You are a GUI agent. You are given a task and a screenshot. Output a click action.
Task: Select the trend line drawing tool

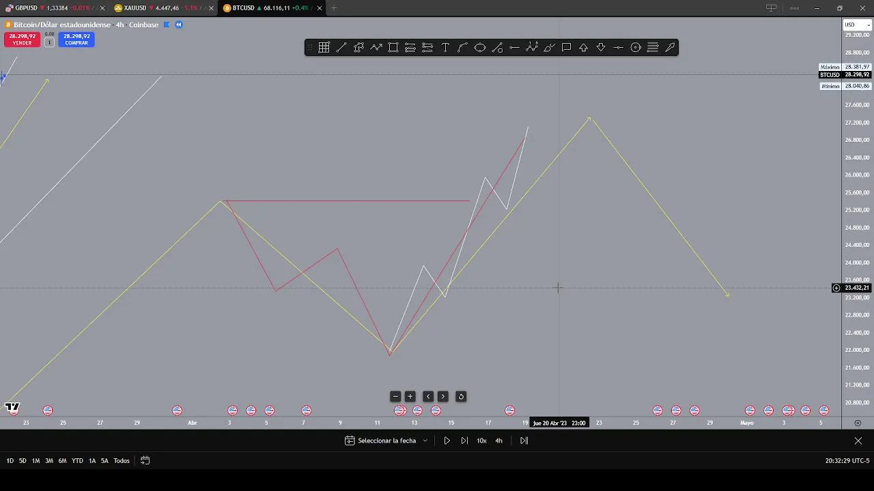341,47
